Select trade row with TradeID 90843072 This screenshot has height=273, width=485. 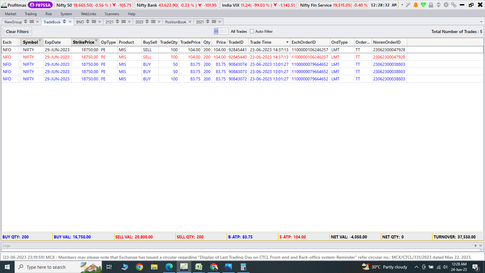click(242, 79)
